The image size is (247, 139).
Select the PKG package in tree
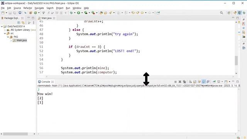pyautogui.click(x=16, y=37)
